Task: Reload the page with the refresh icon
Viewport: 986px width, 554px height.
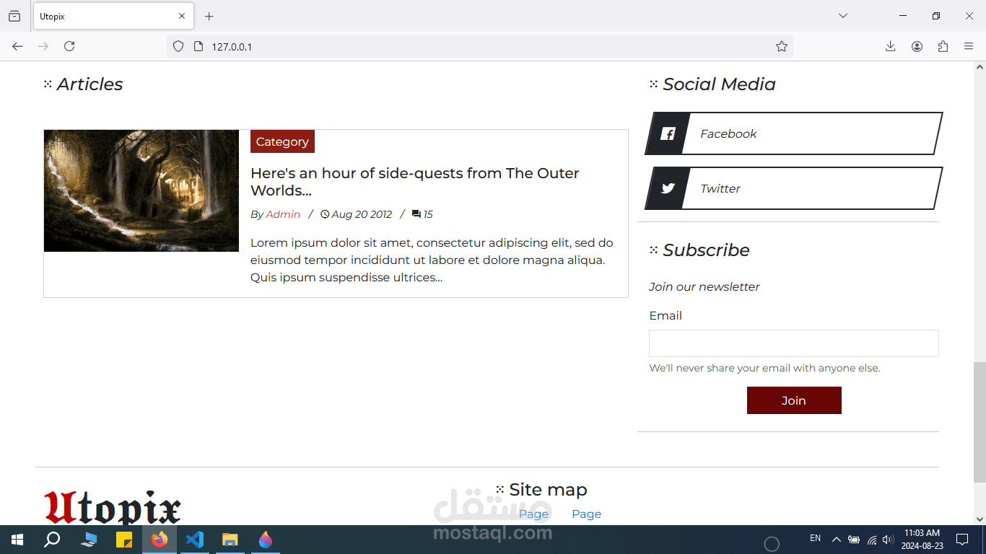Action: [x=69, y=46]
